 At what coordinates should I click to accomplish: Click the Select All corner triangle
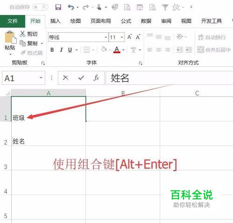click(x=7, y=93)
